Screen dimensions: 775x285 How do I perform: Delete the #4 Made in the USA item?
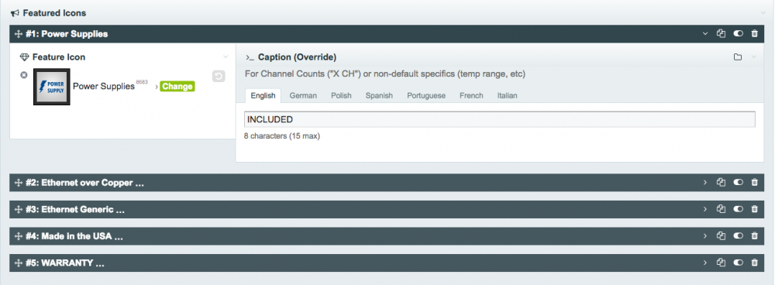tap(754, 235)
